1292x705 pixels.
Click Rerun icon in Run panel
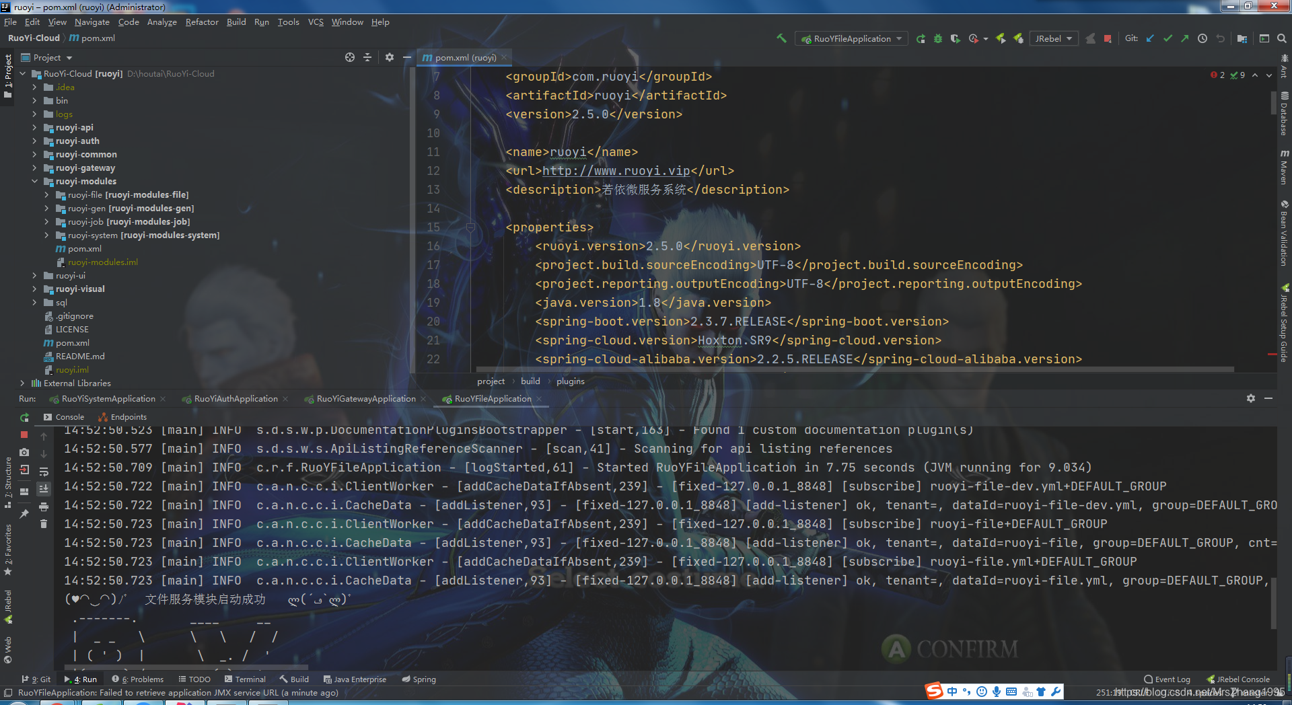[24, 418]
